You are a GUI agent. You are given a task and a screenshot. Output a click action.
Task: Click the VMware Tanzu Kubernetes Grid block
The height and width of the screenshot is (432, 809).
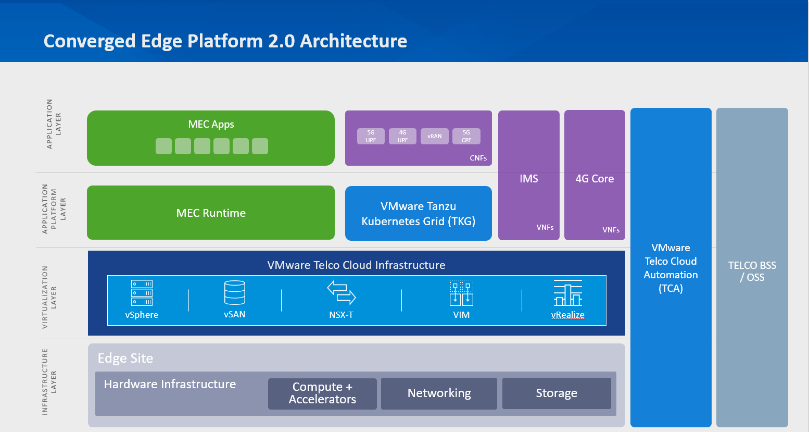[419, 213]
